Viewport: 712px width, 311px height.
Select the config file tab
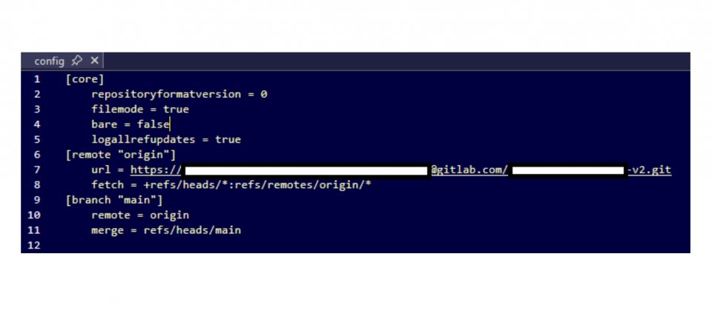pos(49,61)
